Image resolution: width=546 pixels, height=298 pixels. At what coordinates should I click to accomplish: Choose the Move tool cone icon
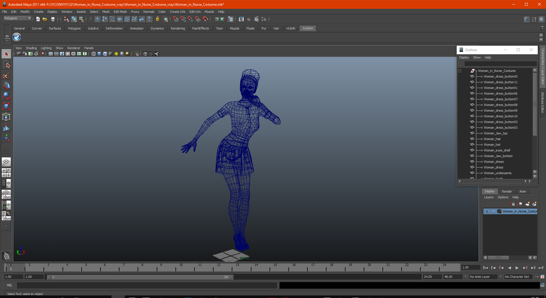6,85
